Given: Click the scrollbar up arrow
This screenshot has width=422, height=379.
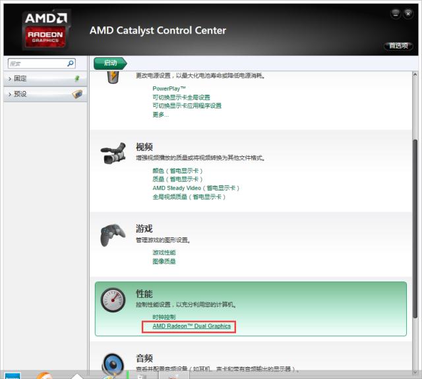Looking at the screenshot, I should pyautogui.click(x=415, y=74).
